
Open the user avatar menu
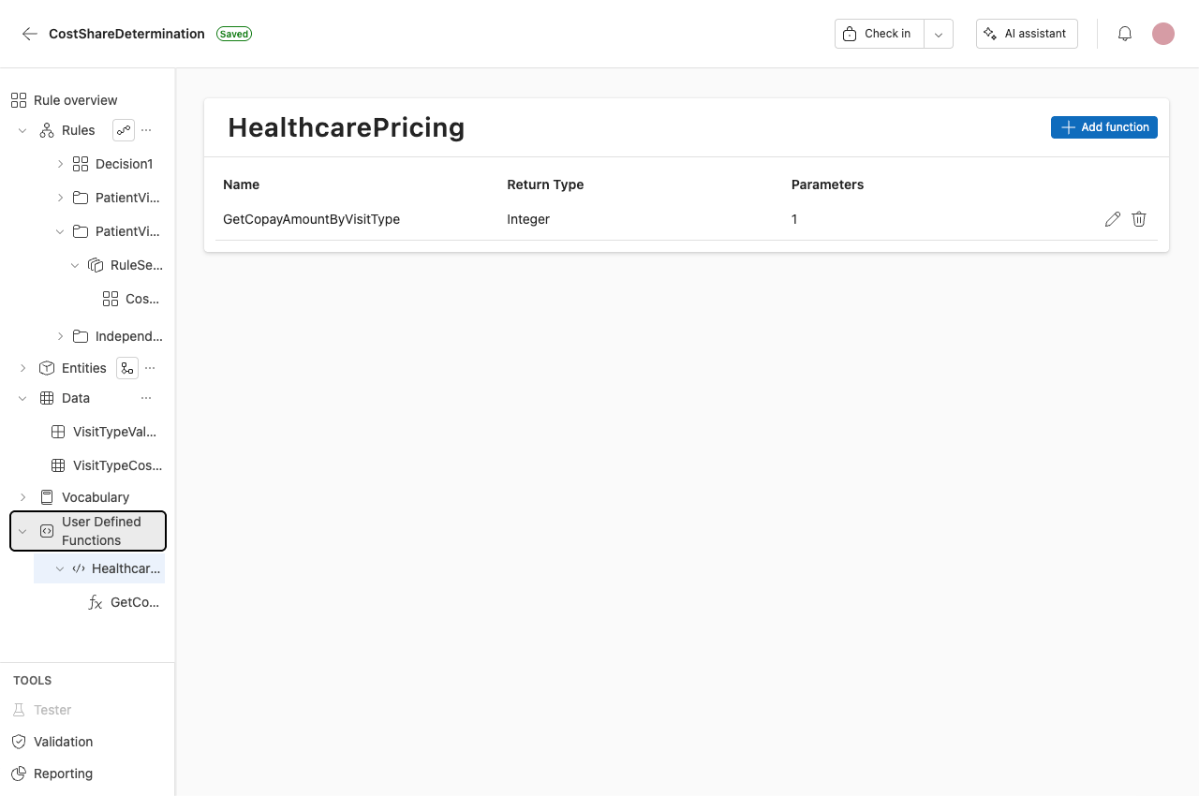(x=1162, y=34)
